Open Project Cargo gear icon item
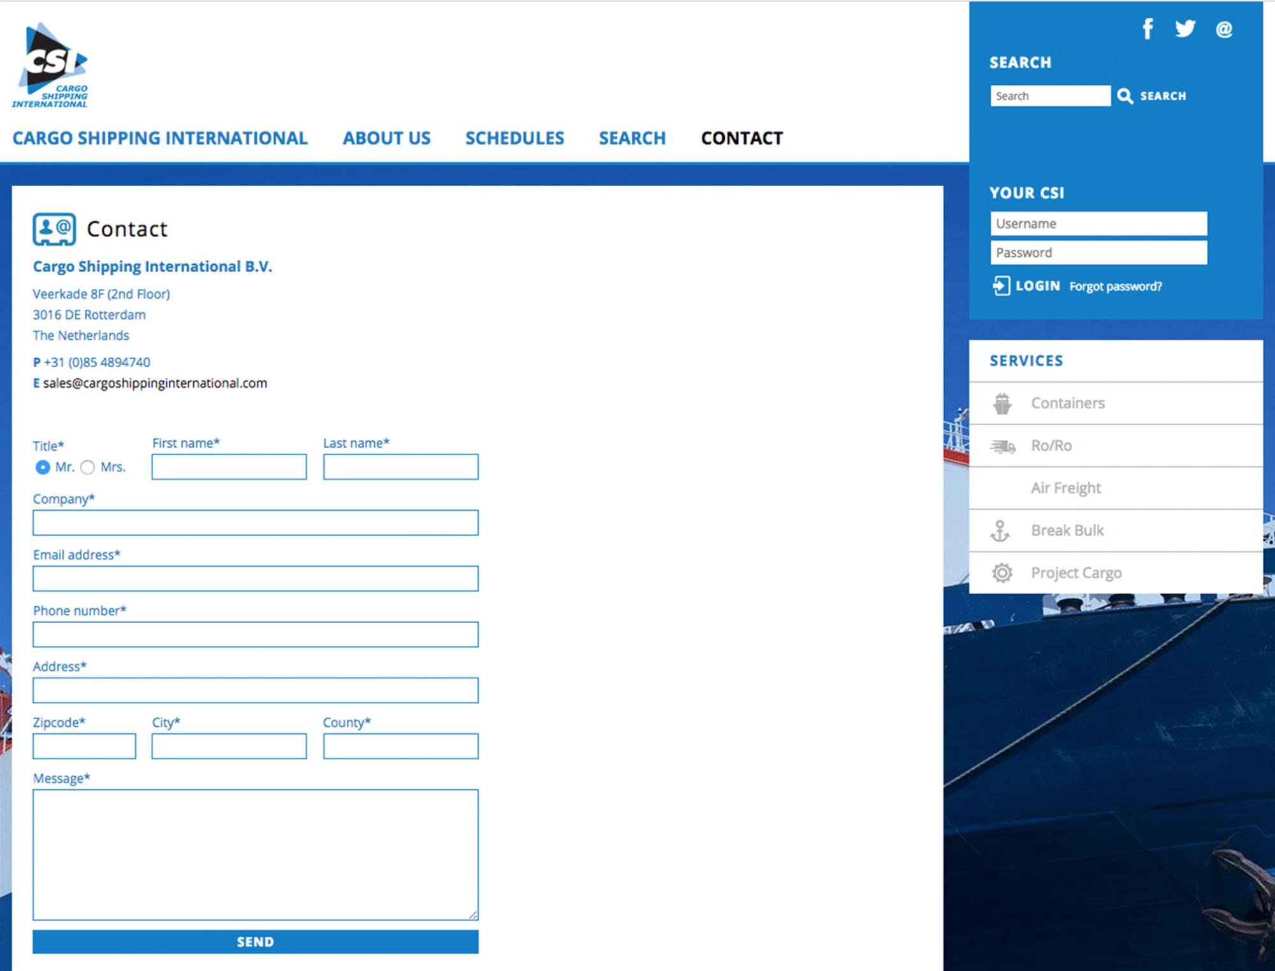This screenshot has height=971, width=1275. click(1002, 573)
